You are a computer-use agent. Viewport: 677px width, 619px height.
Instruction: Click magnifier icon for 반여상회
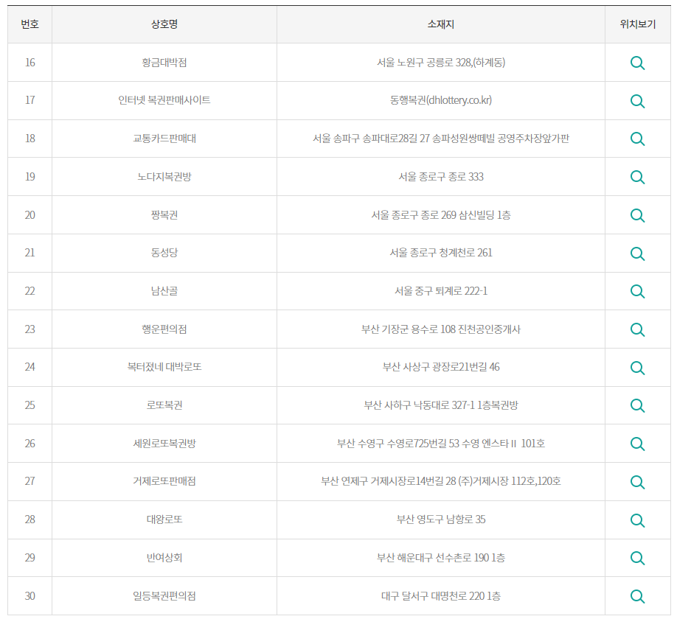[637, 558]
